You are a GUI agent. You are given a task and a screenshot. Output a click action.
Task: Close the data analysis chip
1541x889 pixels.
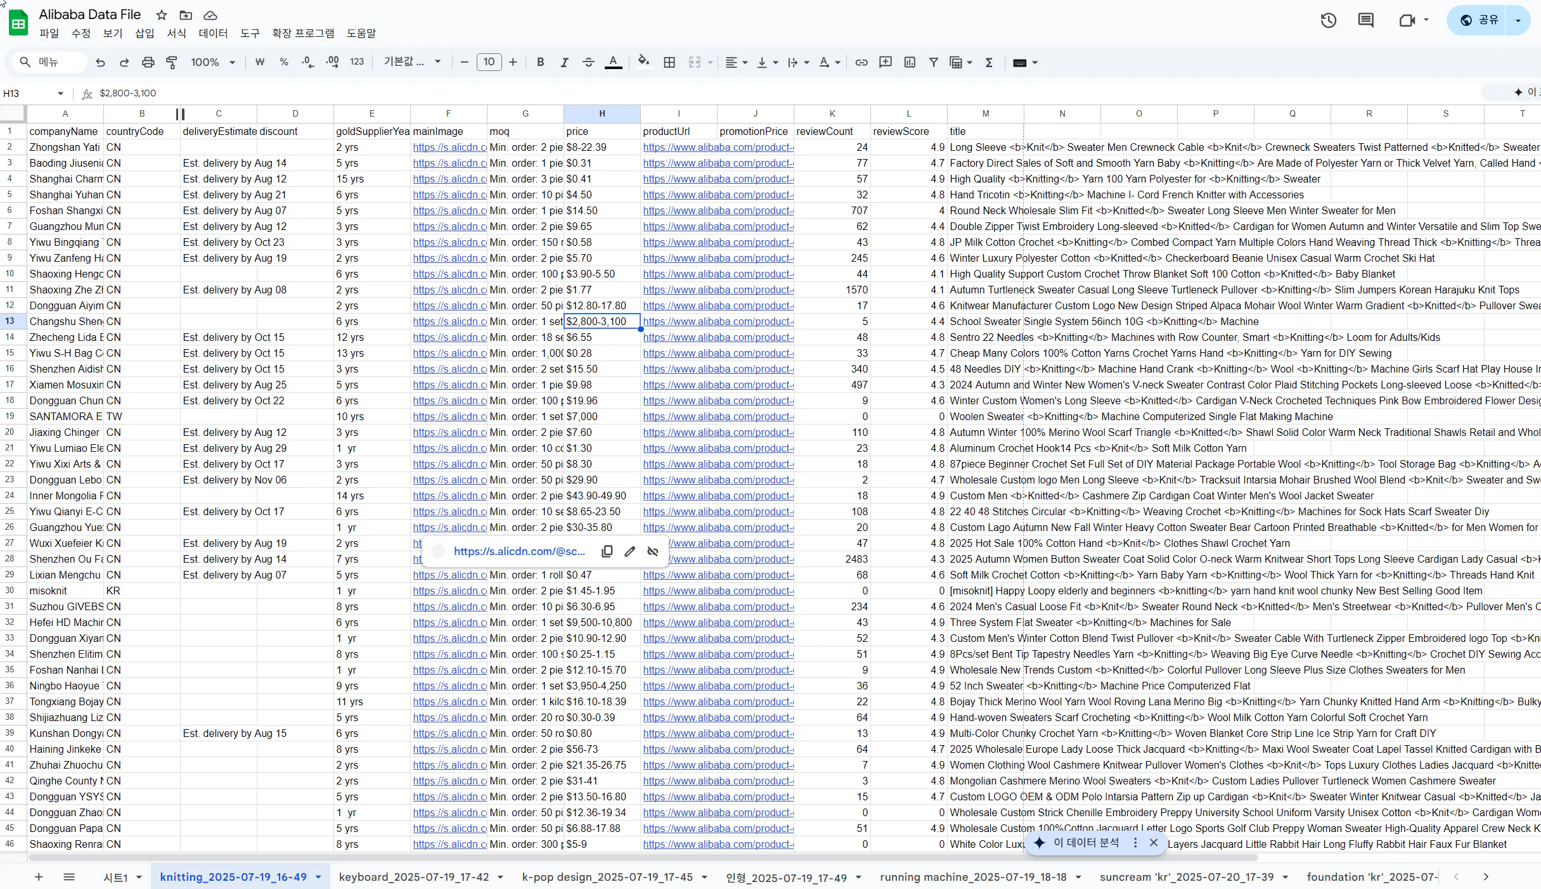(1154, 843)
